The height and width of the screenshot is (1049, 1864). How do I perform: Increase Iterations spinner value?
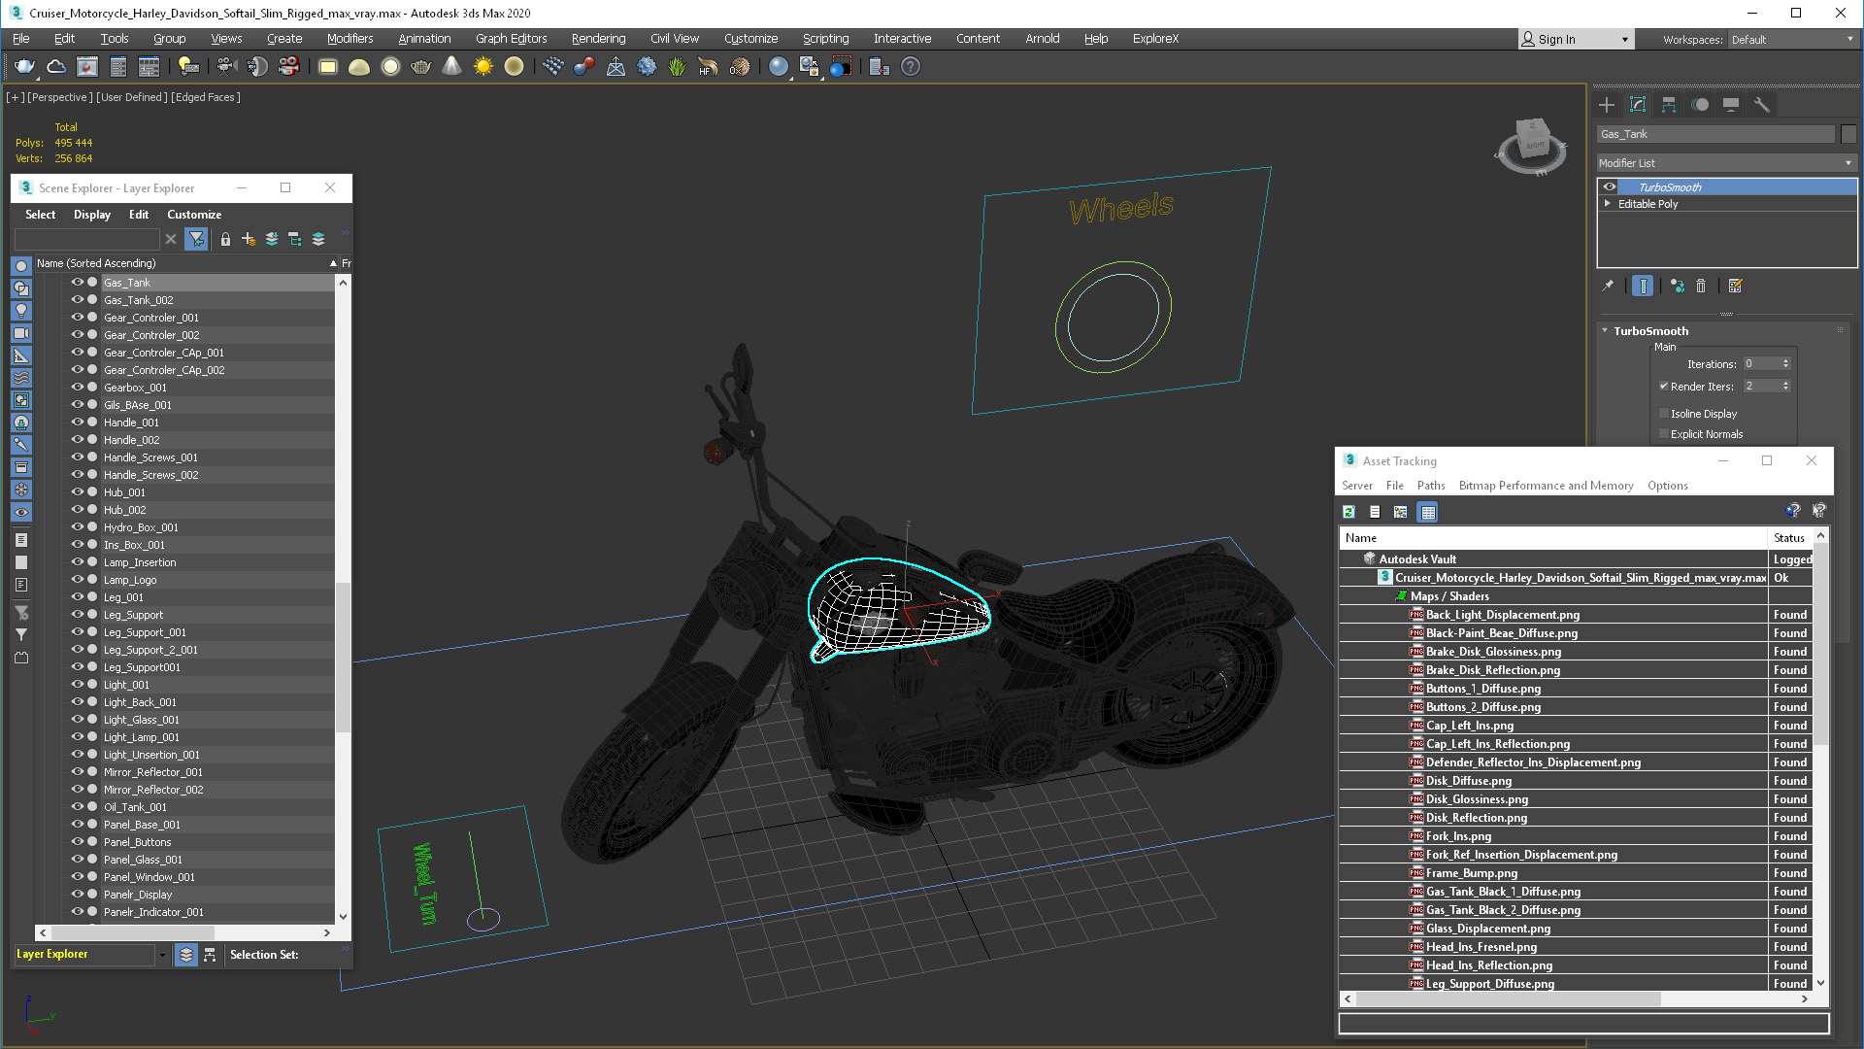coord(1785,361)
